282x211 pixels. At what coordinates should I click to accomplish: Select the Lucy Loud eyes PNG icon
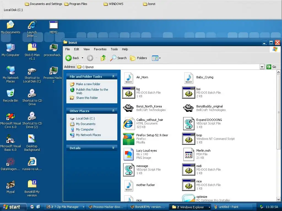pyautogui.click(x=129, y=154)
